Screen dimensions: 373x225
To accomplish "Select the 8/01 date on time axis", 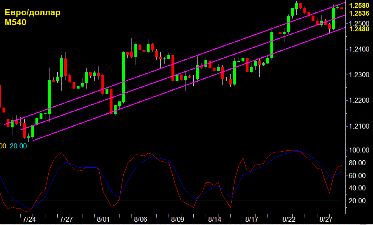I will tap(103, 219).
